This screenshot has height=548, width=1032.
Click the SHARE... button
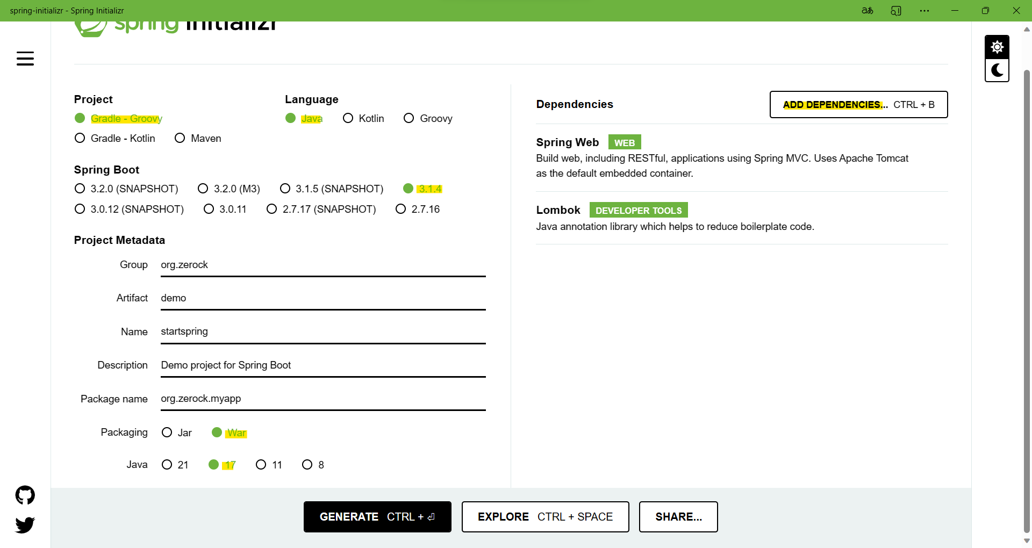(678, 517)
